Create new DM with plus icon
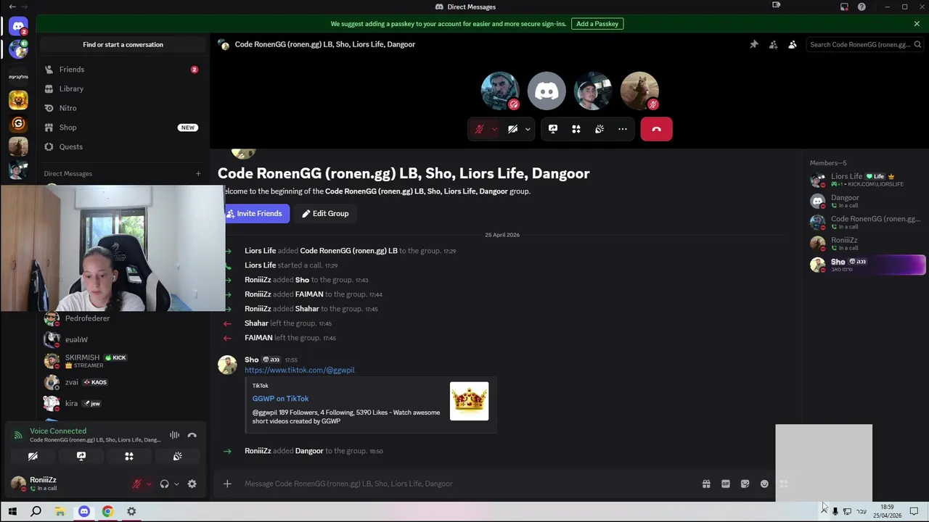This screenshot has height=522, width=929. coord(198,173)
